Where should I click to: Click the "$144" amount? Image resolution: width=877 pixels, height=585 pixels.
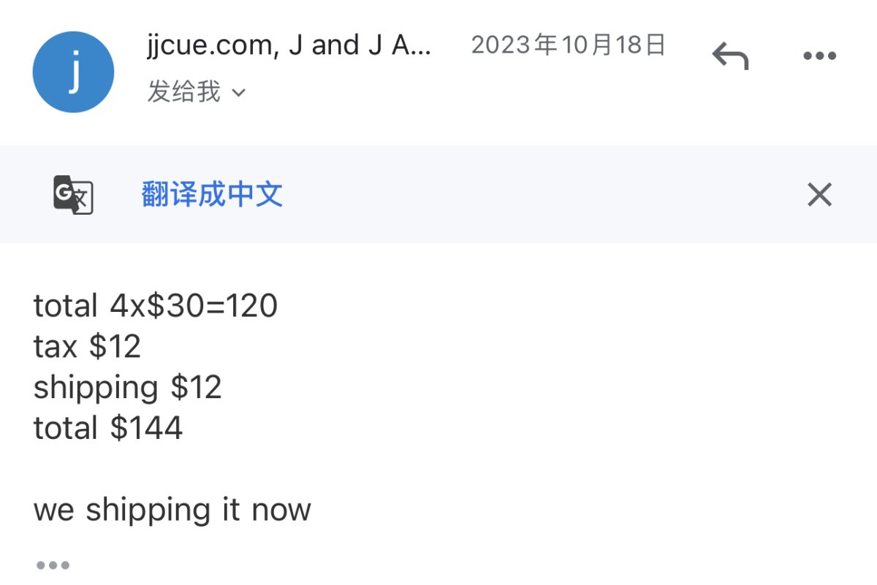[x=146, y=428]
